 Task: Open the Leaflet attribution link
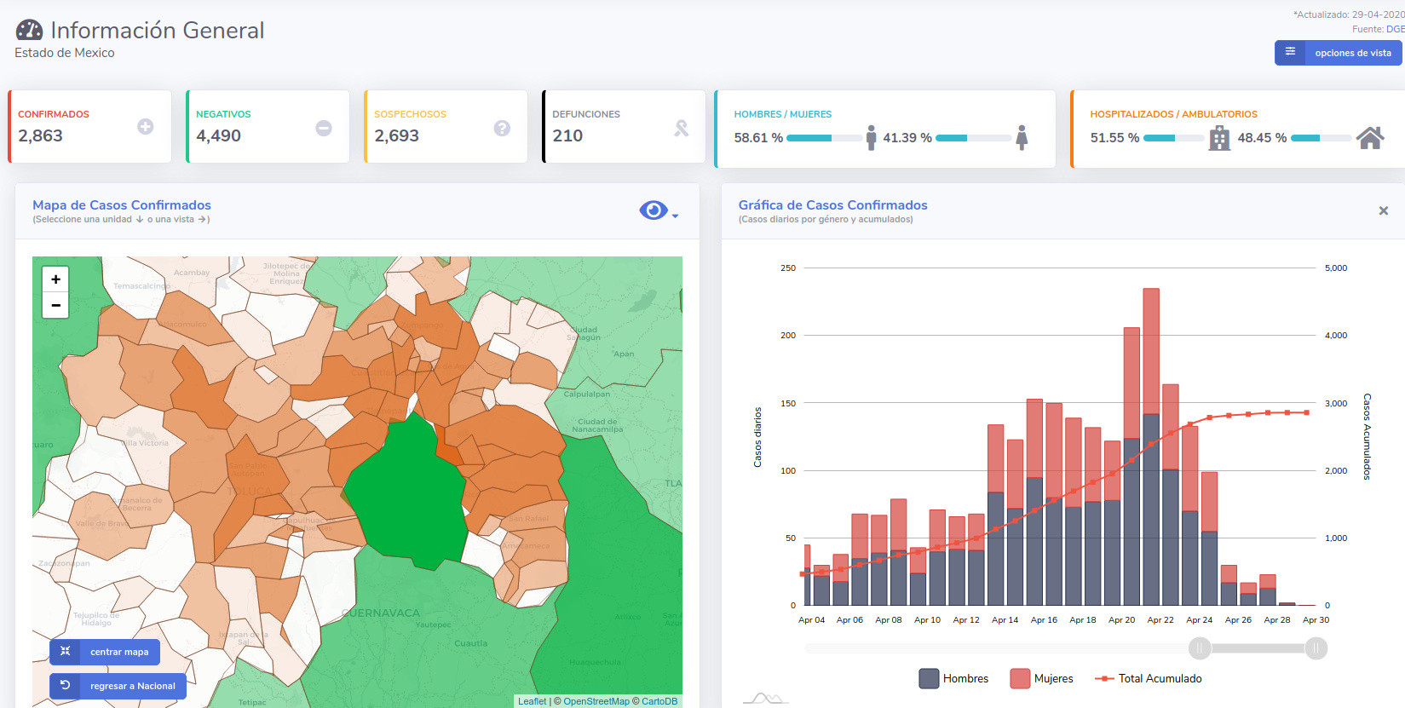[532, 701]
